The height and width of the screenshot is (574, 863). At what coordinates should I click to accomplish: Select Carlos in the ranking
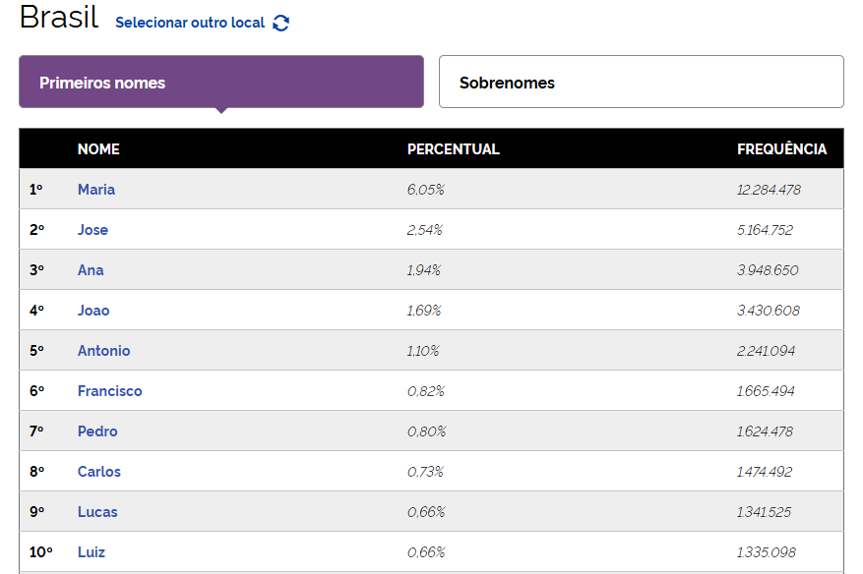point(99,472)
